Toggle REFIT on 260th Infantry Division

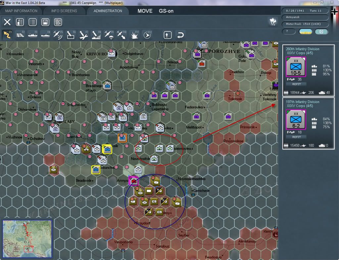(x=296, y=84)
